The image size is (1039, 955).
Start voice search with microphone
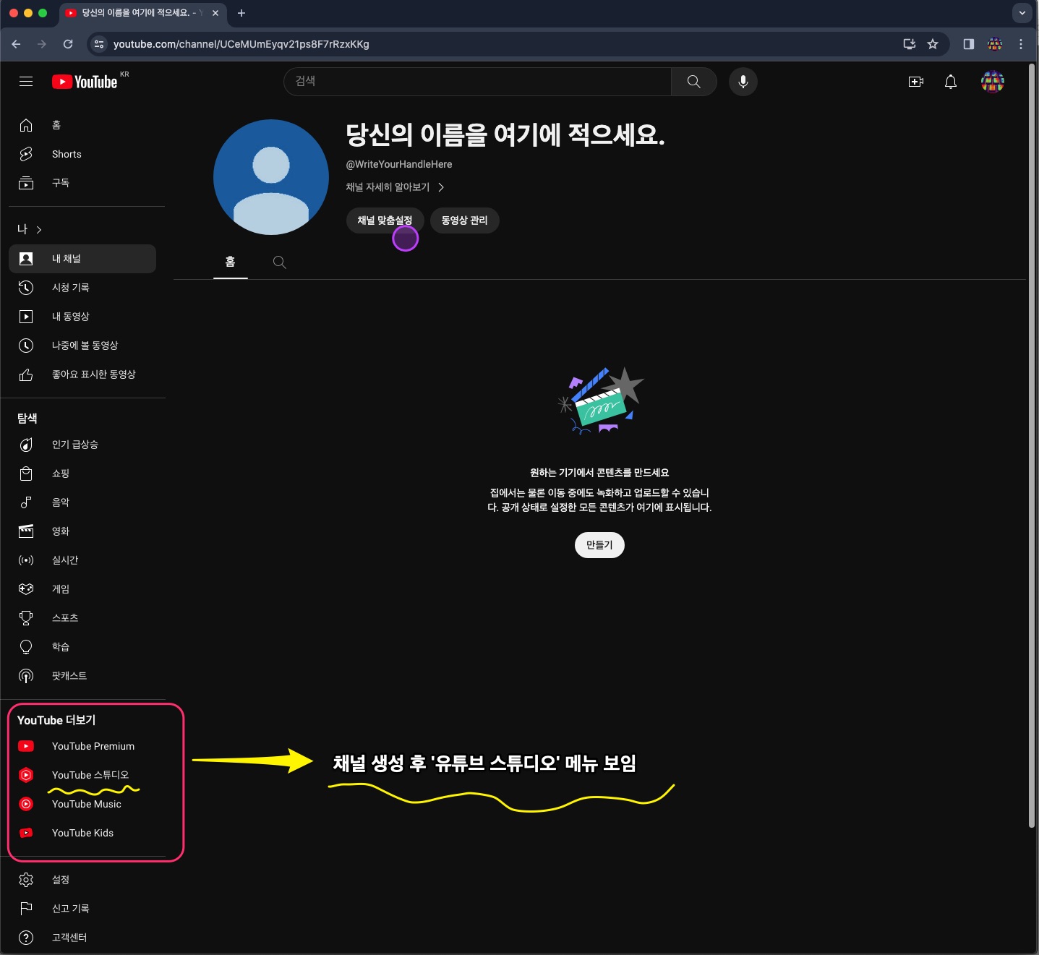click(743, 82)
